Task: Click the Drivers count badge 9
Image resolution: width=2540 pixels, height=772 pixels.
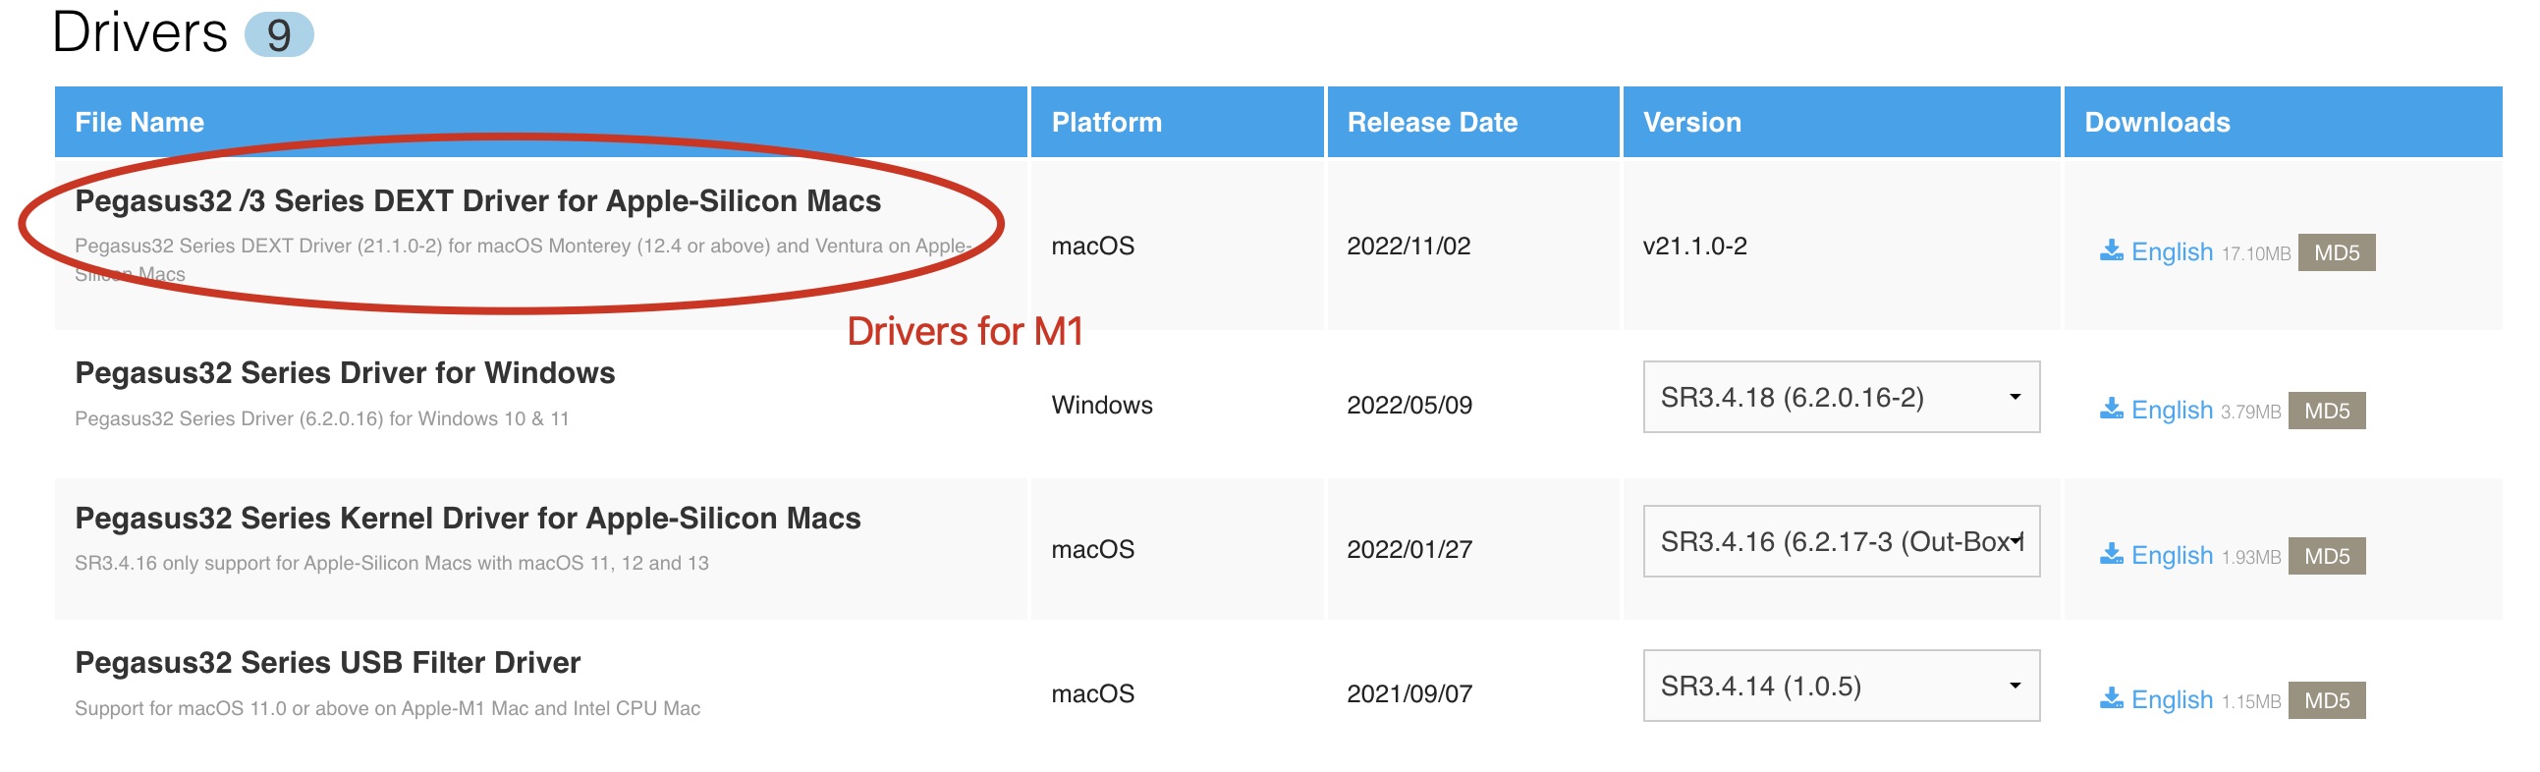Action: click(x=279, y=34)
